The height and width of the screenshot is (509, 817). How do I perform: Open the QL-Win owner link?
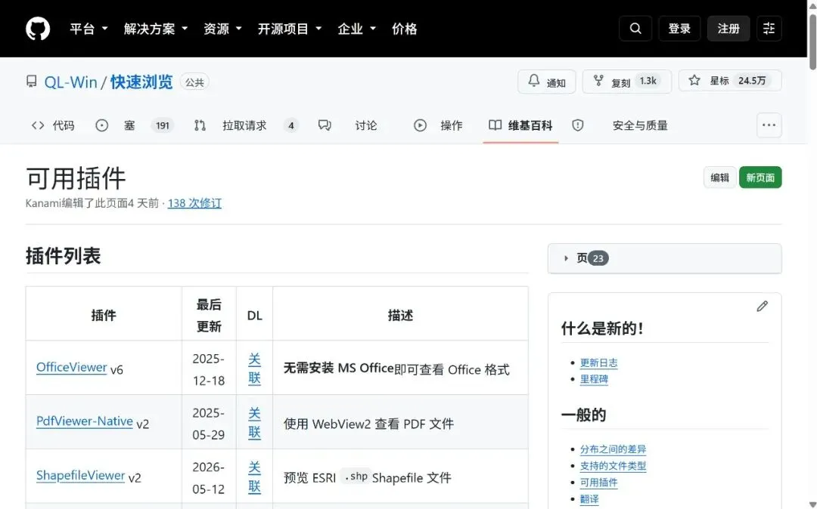[x=70, y=82]
